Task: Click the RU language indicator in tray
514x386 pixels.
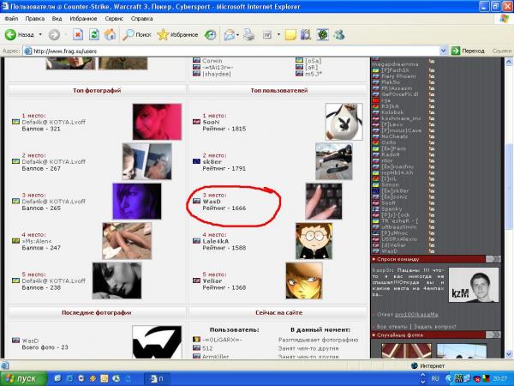Action: (435, 379)
